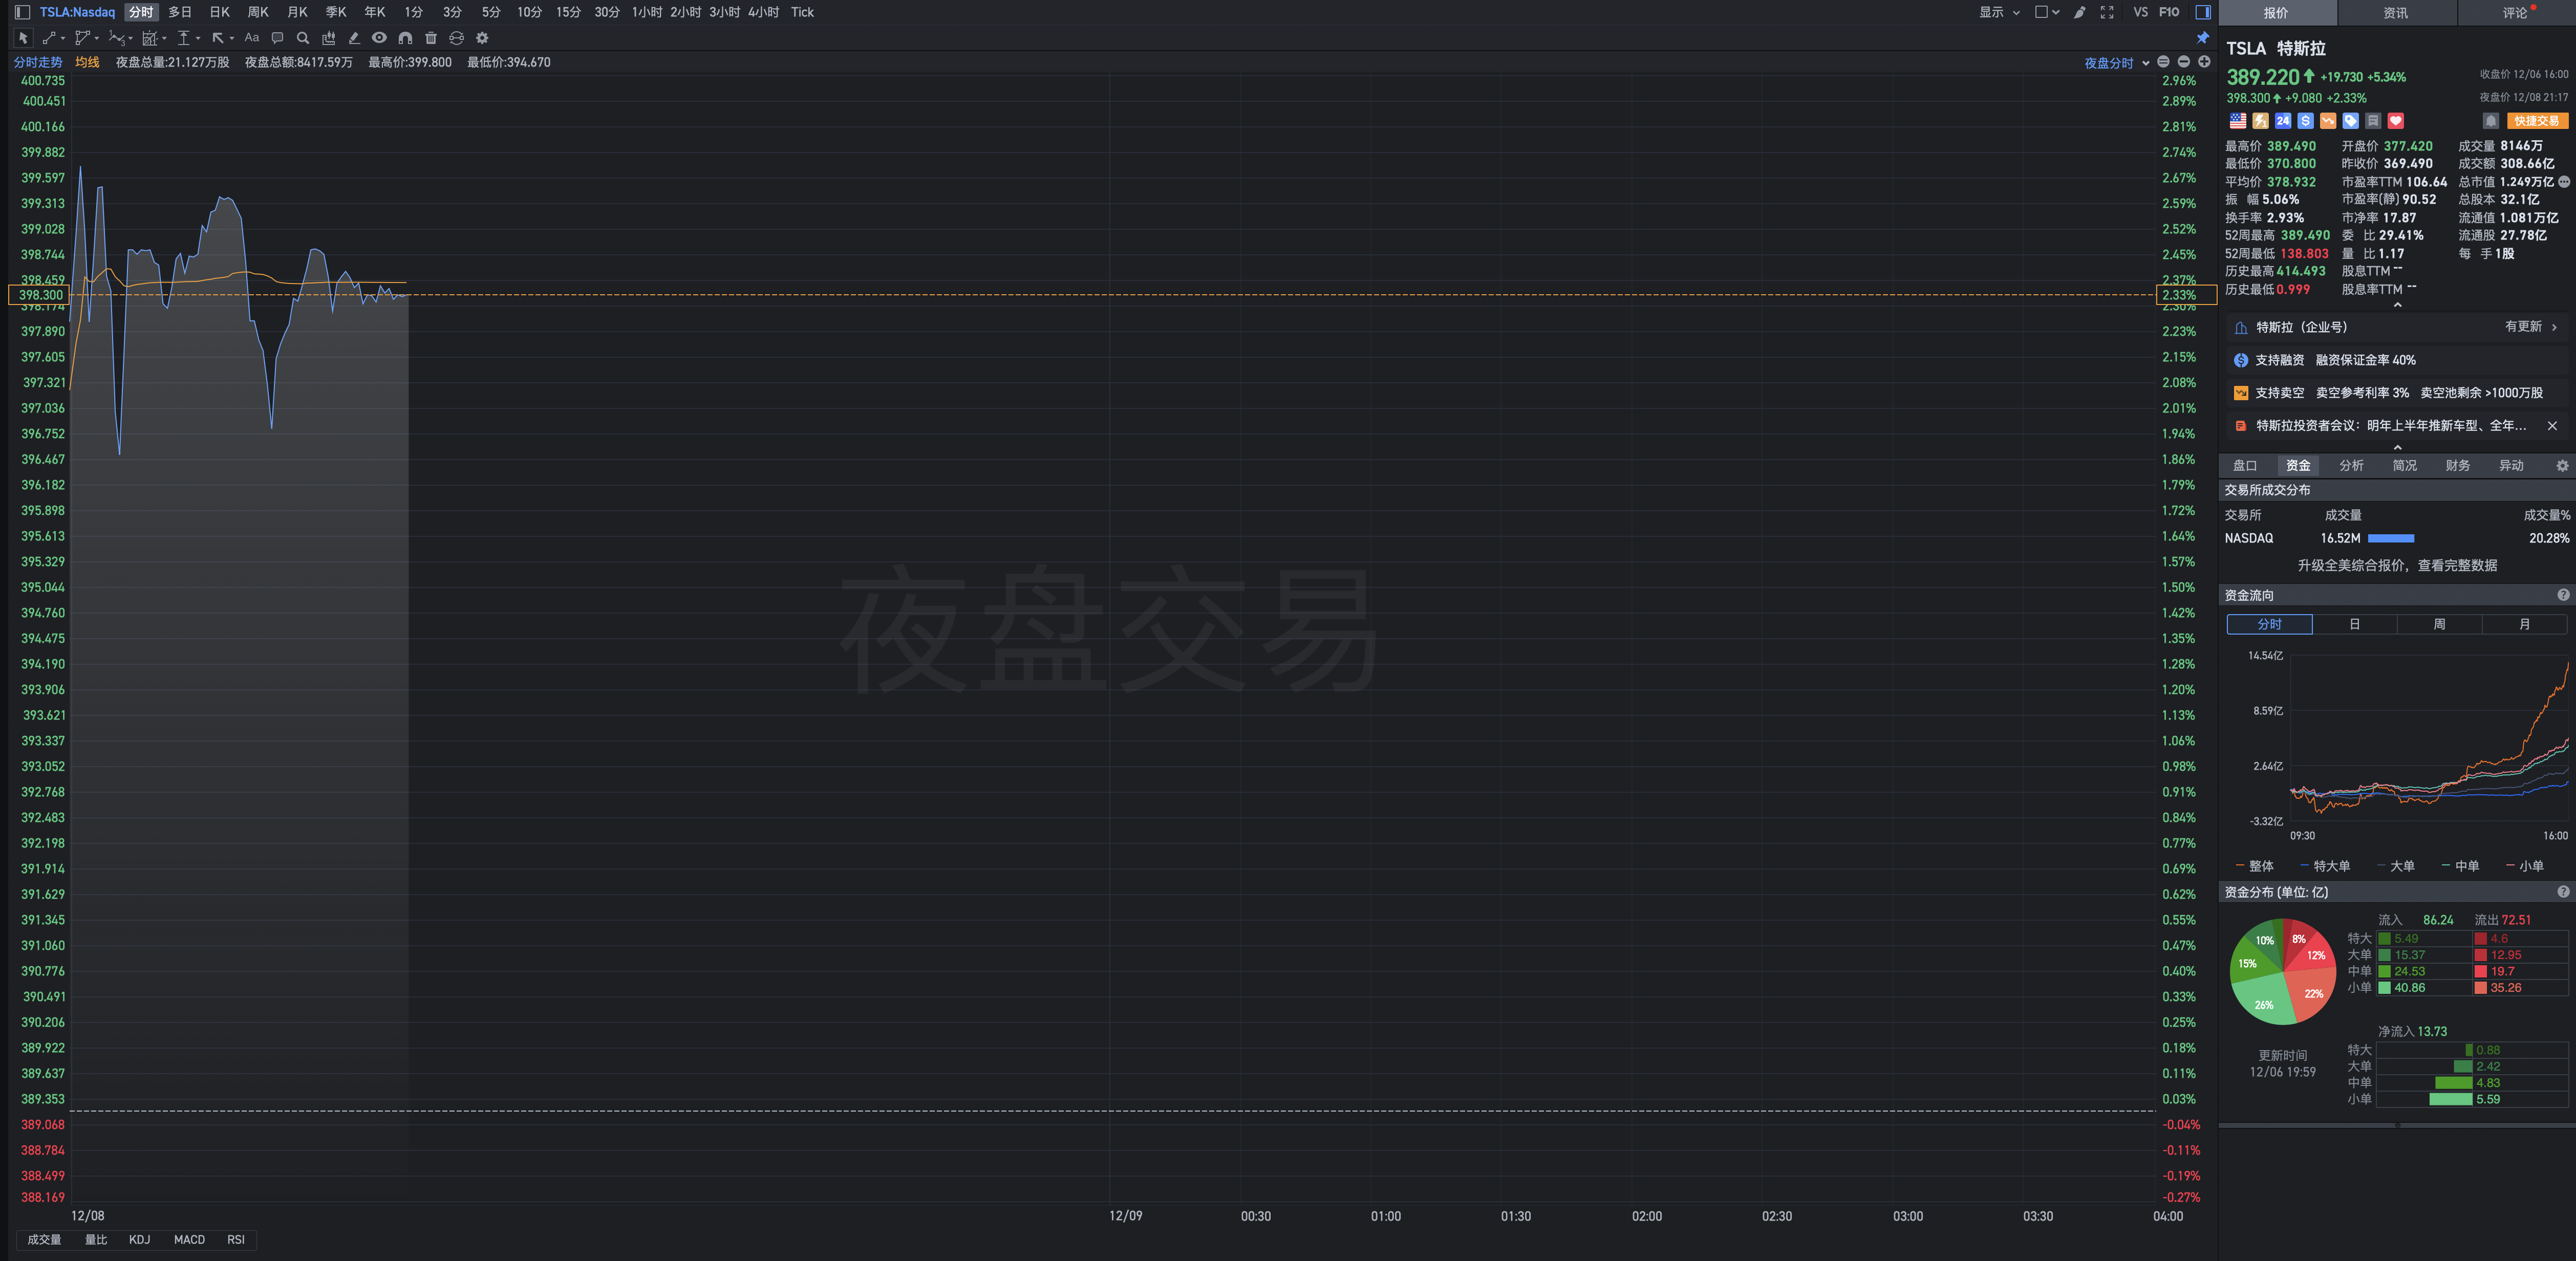2576x1261 pixels.
Task: Switch to the 资讯 news tab
Action: [x=2396, y=13]
